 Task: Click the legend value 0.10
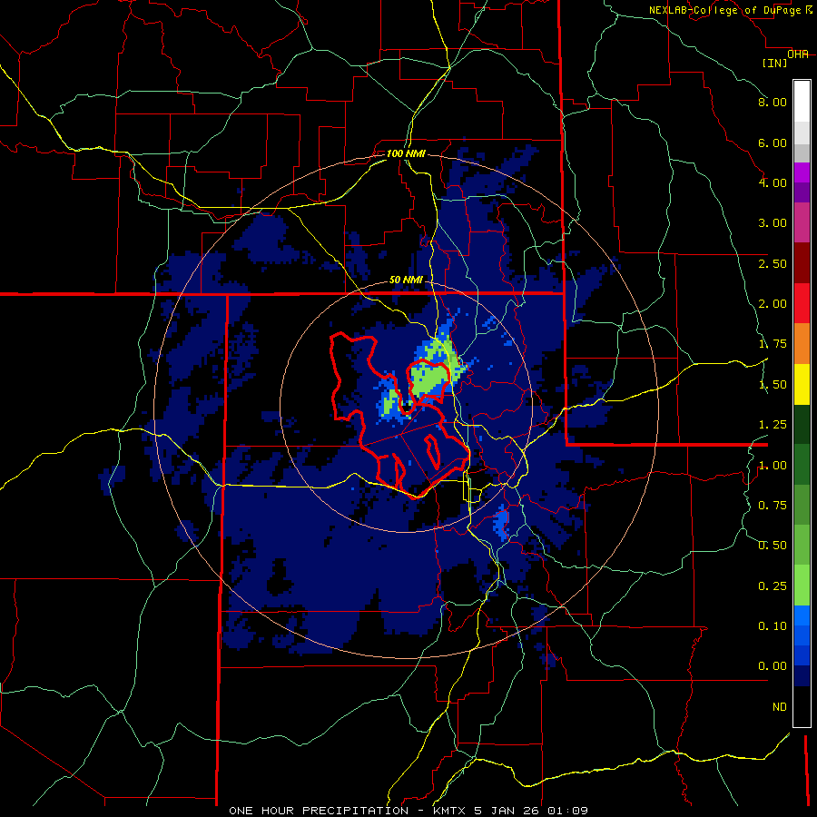(773, 626)
